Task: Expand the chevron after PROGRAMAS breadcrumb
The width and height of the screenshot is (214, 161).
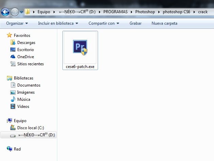Action: (132, 12)
